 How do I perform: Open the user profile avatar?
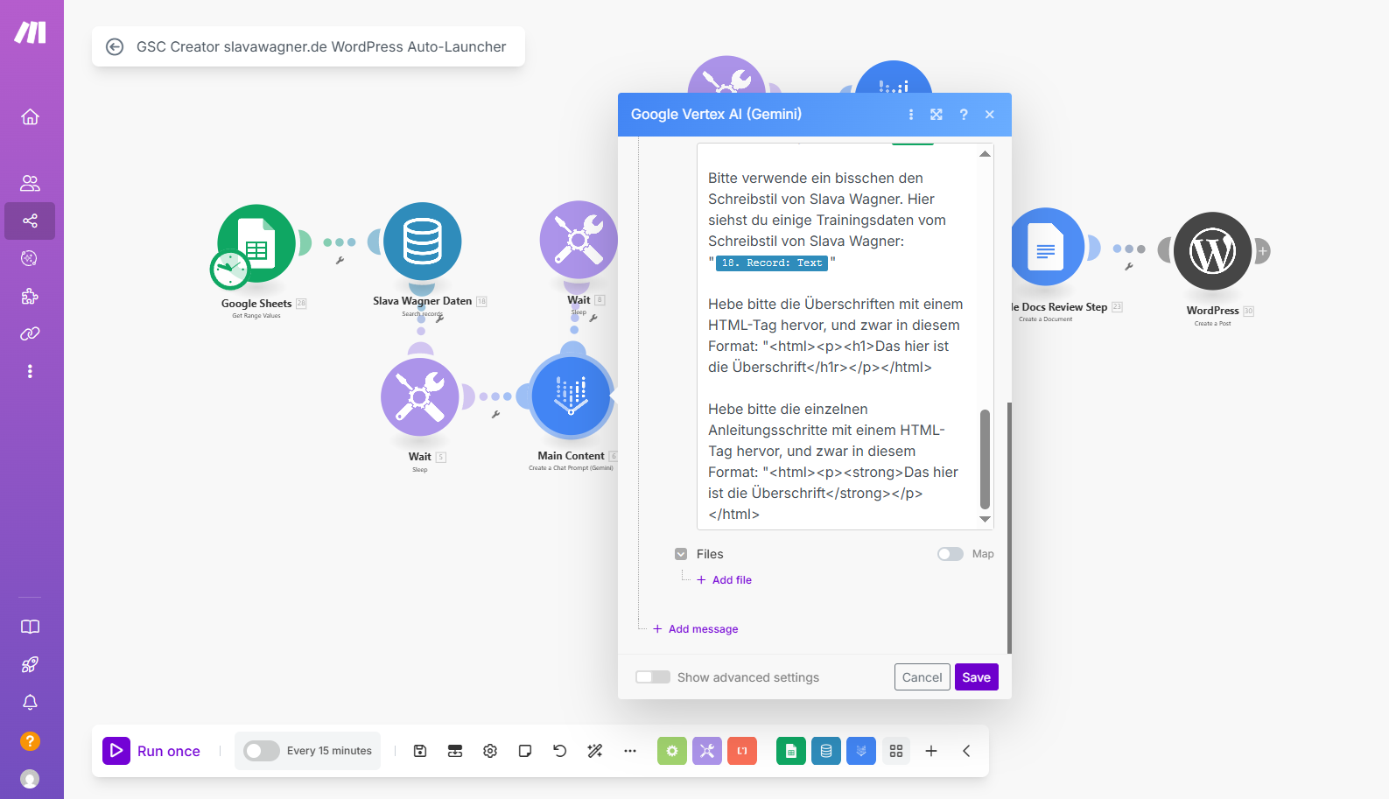[x=30, y=779]
